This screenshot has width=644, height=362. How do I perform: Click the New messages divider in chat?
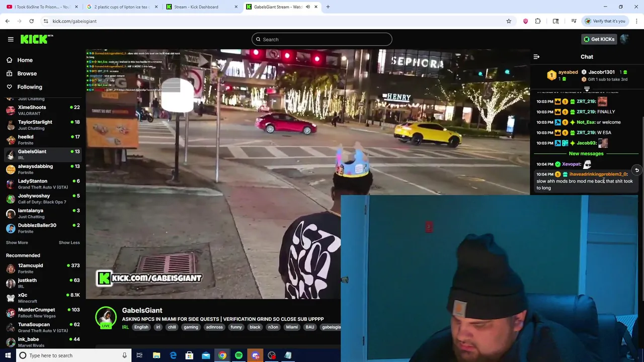tap(586, 153)
